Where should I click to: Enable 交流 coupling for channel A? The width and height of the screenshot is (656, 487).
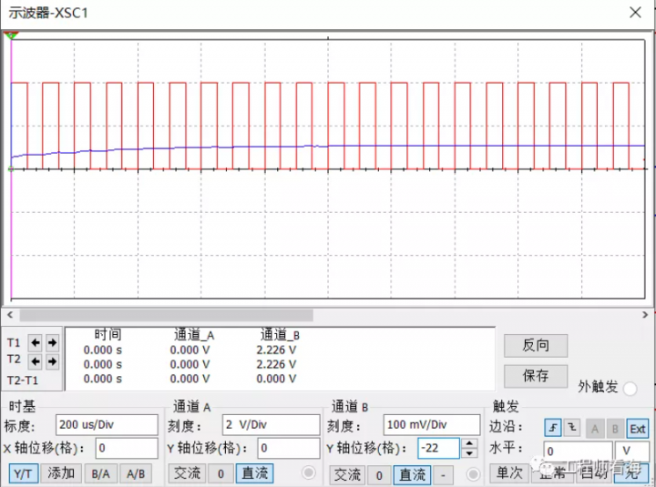pos(188,473)
